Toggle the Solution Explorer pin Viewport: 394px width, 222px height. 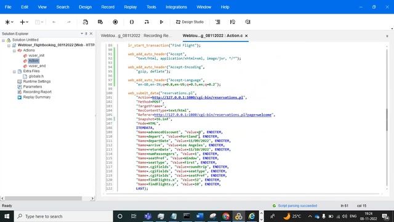coord(86,33)
